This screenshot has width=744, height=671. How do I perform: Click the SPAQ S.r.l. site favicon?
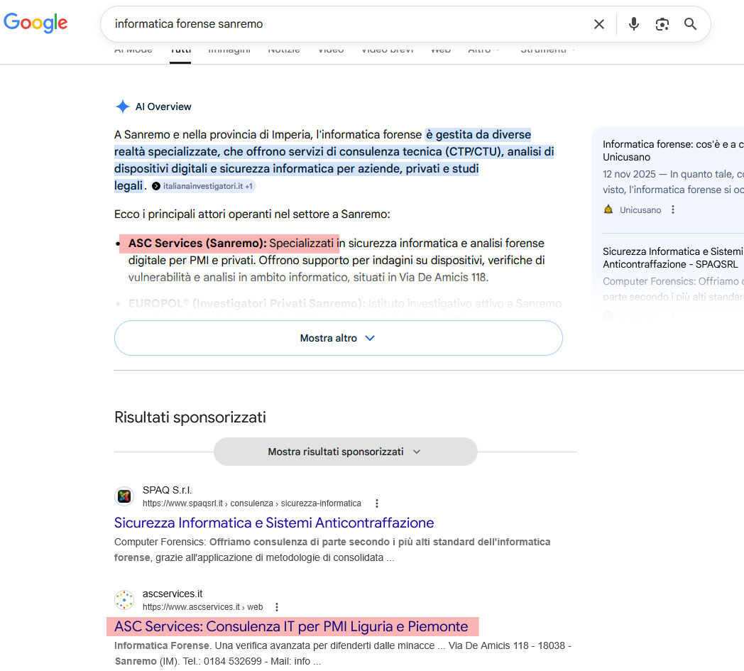click(x=124, y=496)
